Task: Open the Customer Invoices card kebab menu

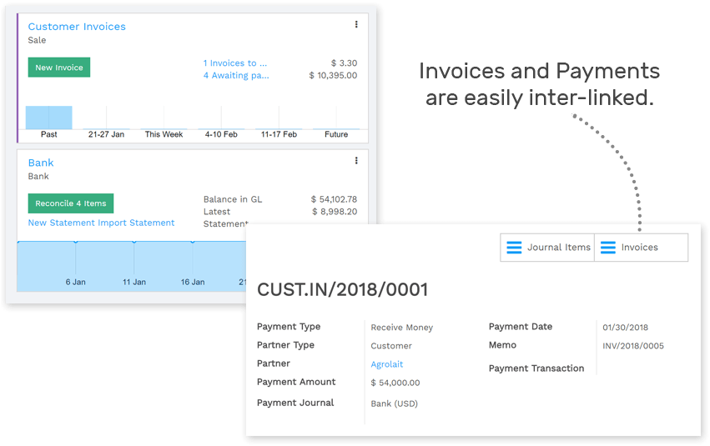Action: pyautogui.click(x=356, y=25)
